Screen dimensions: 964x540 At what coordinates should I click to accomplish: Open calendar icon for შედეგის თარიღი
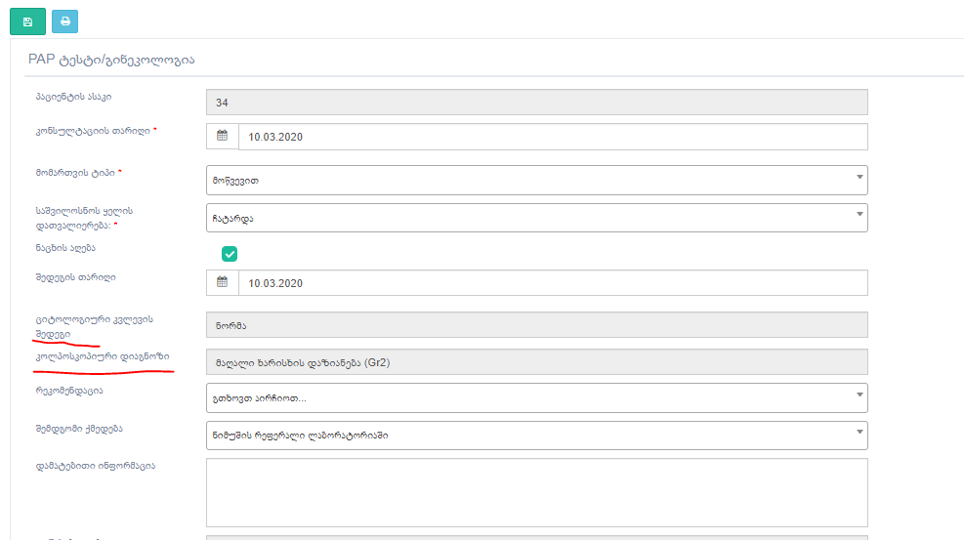click(x=222, y=283)
